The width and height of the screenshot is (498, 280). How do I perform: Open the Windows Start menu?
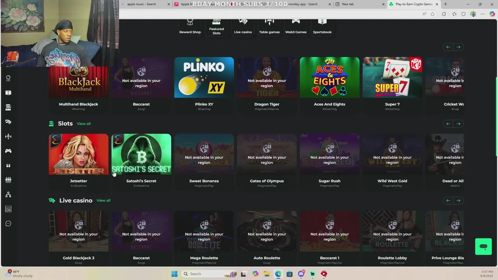click(x=174, y=274)
